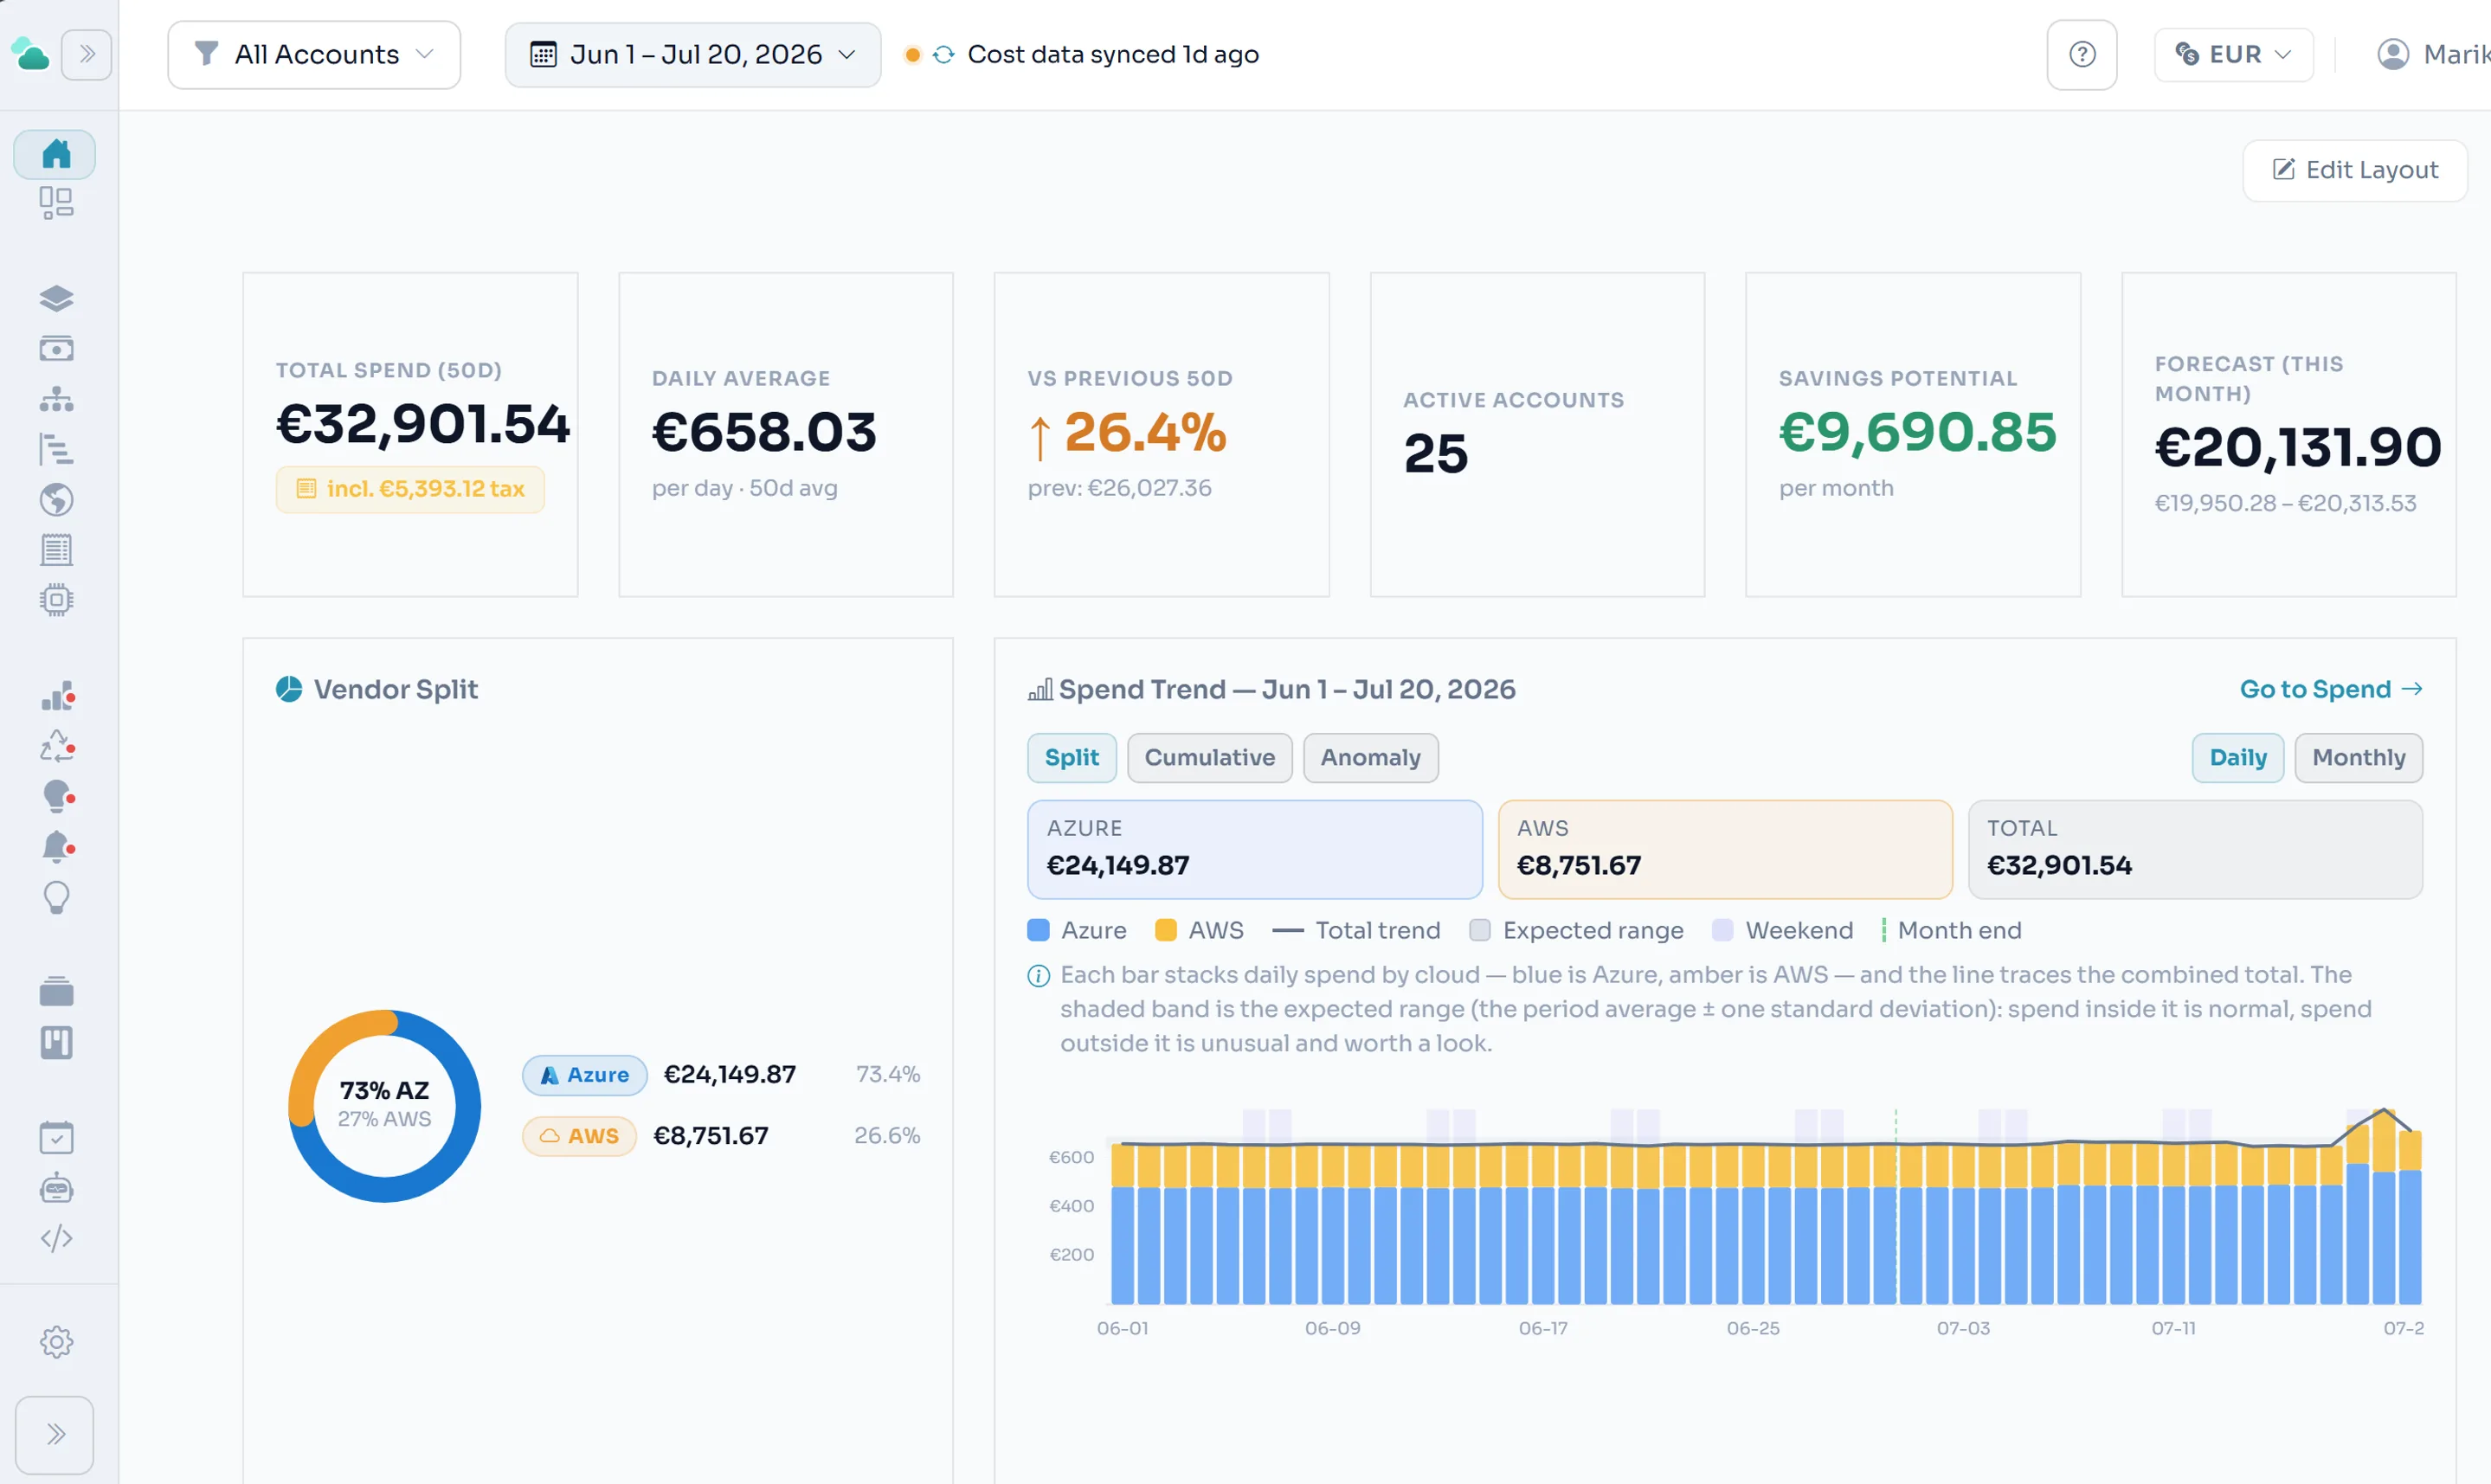This screenshot has width=2491, height=1484.
Task: Follow the Go to Spend link
Action: click(x=2331, y=689)
